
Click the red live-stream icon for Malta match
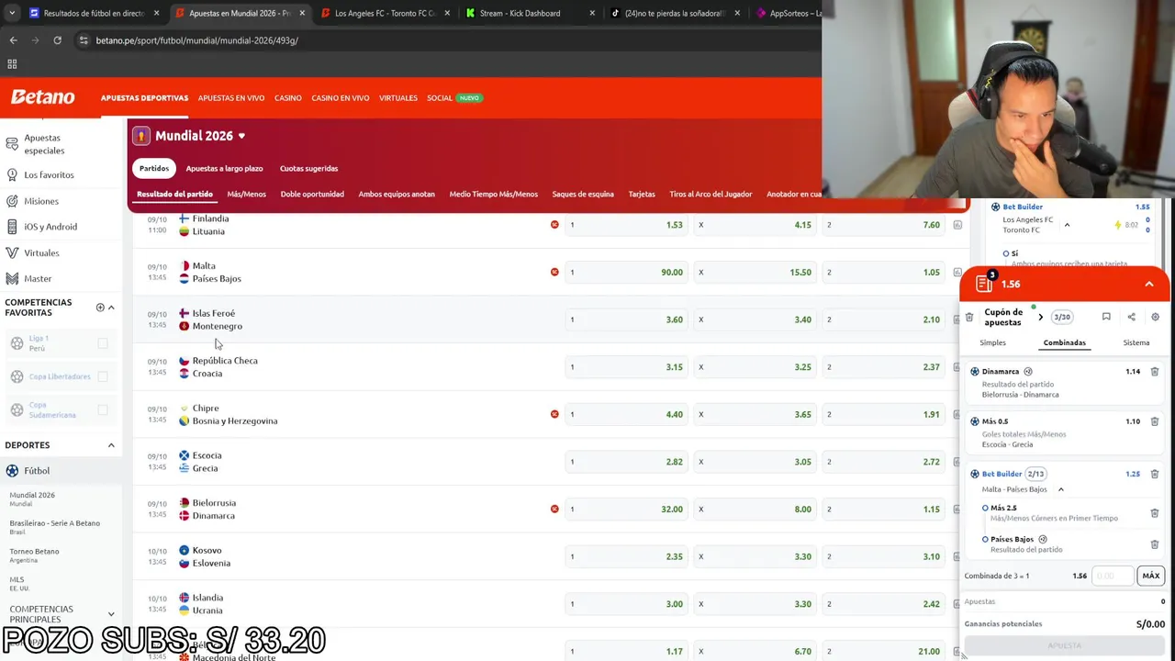click(x=554, y=272)
